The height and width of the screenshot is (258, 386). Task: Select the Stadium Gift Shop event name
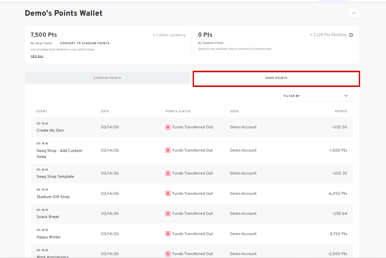click(x=53, y=197)
